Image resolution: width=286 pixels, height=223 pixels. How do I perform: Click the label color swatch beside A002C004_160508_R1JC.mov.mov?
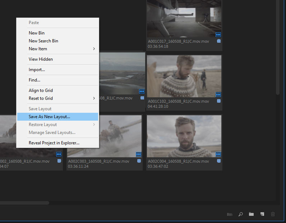219,161
